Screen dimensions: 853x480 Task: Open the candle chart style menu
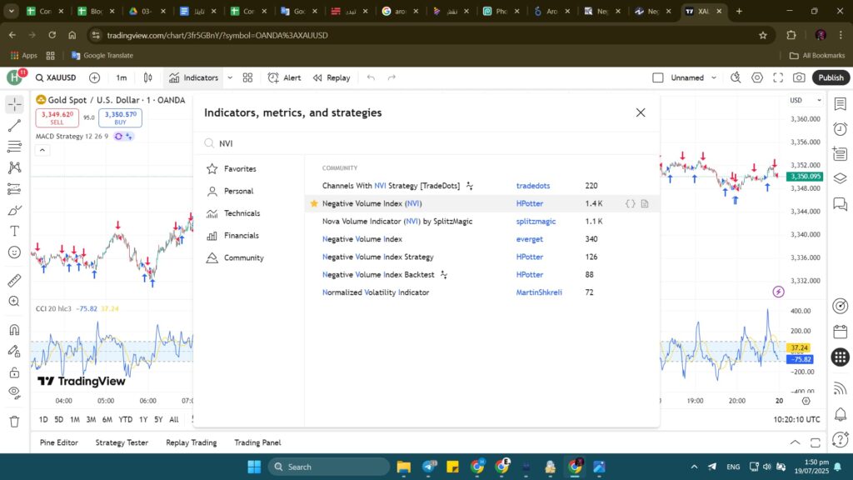(148, 77)
